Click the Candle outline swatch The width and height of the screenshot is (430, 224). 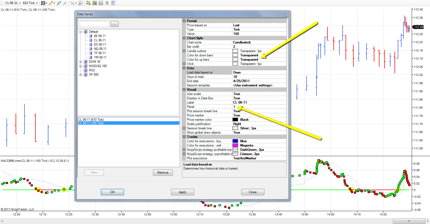pyautogui.click(x=235, y=51)
